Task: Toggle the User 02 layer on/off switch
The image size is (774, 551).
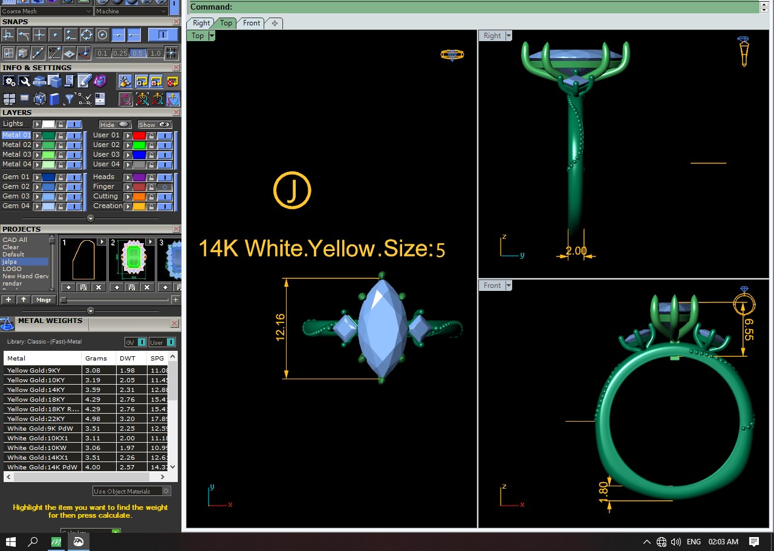Action: (x=164, y=145)
